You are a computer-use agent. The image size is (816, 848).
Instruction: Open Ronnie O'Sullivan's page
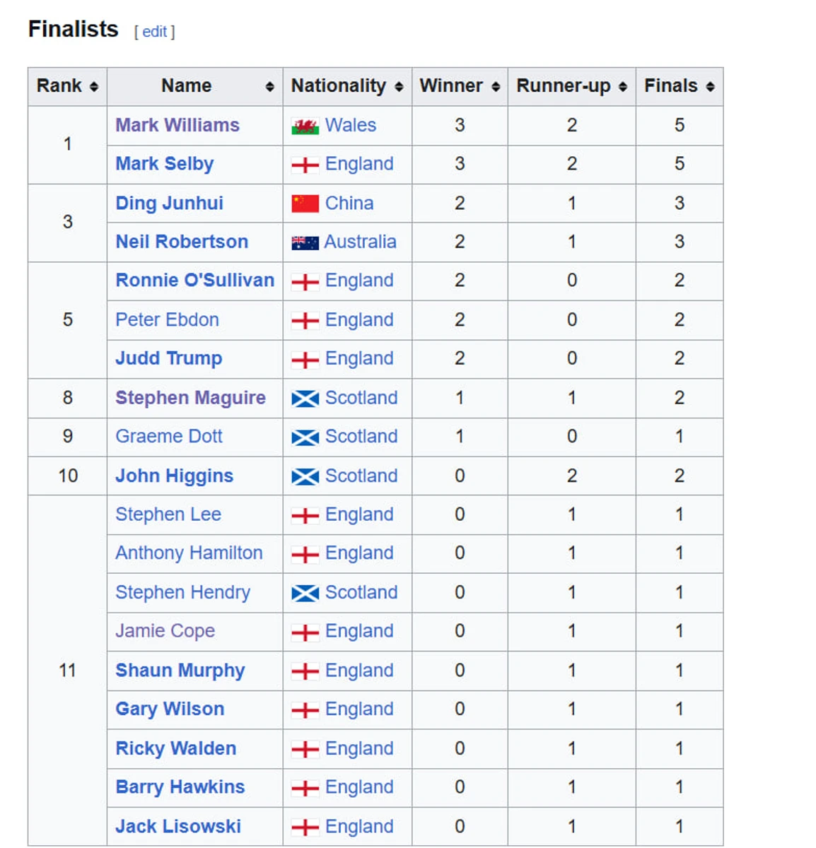(194, 281)
